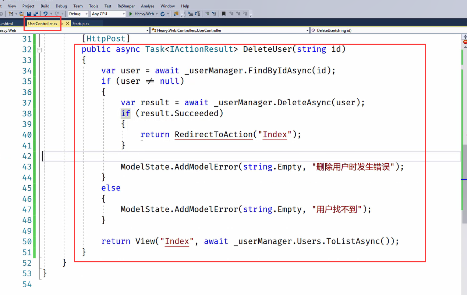Click the [HttpPost] attribute text
Image resolution: width=467 pixels, height=295 pixels.
(106, 39)
